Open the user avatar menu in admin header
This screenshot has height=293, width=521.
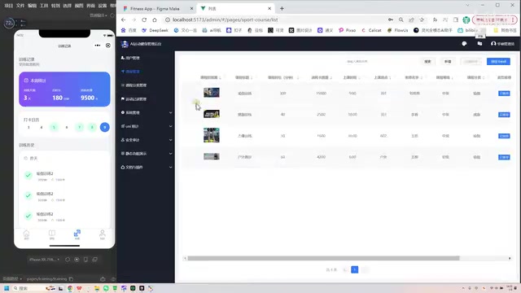[502, 43]
